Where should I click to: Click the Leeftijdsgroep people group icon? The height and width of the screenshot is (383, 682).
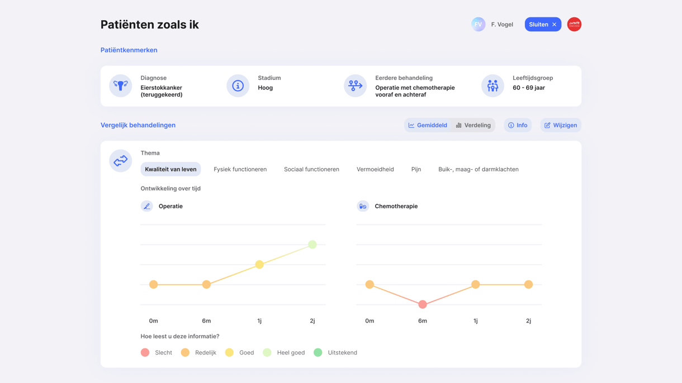tap(492, 85)
